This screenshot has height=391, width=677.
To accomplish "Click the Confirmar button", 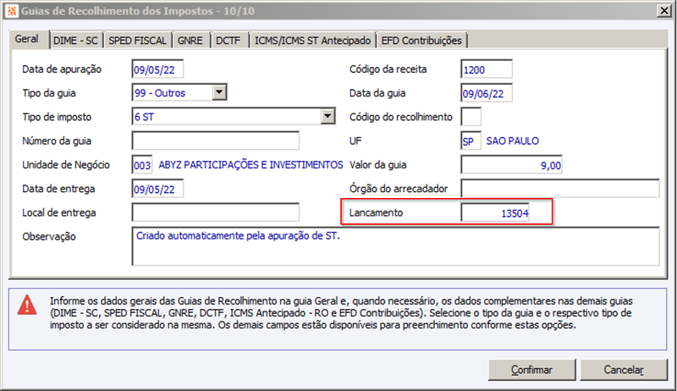I will 532,370.
